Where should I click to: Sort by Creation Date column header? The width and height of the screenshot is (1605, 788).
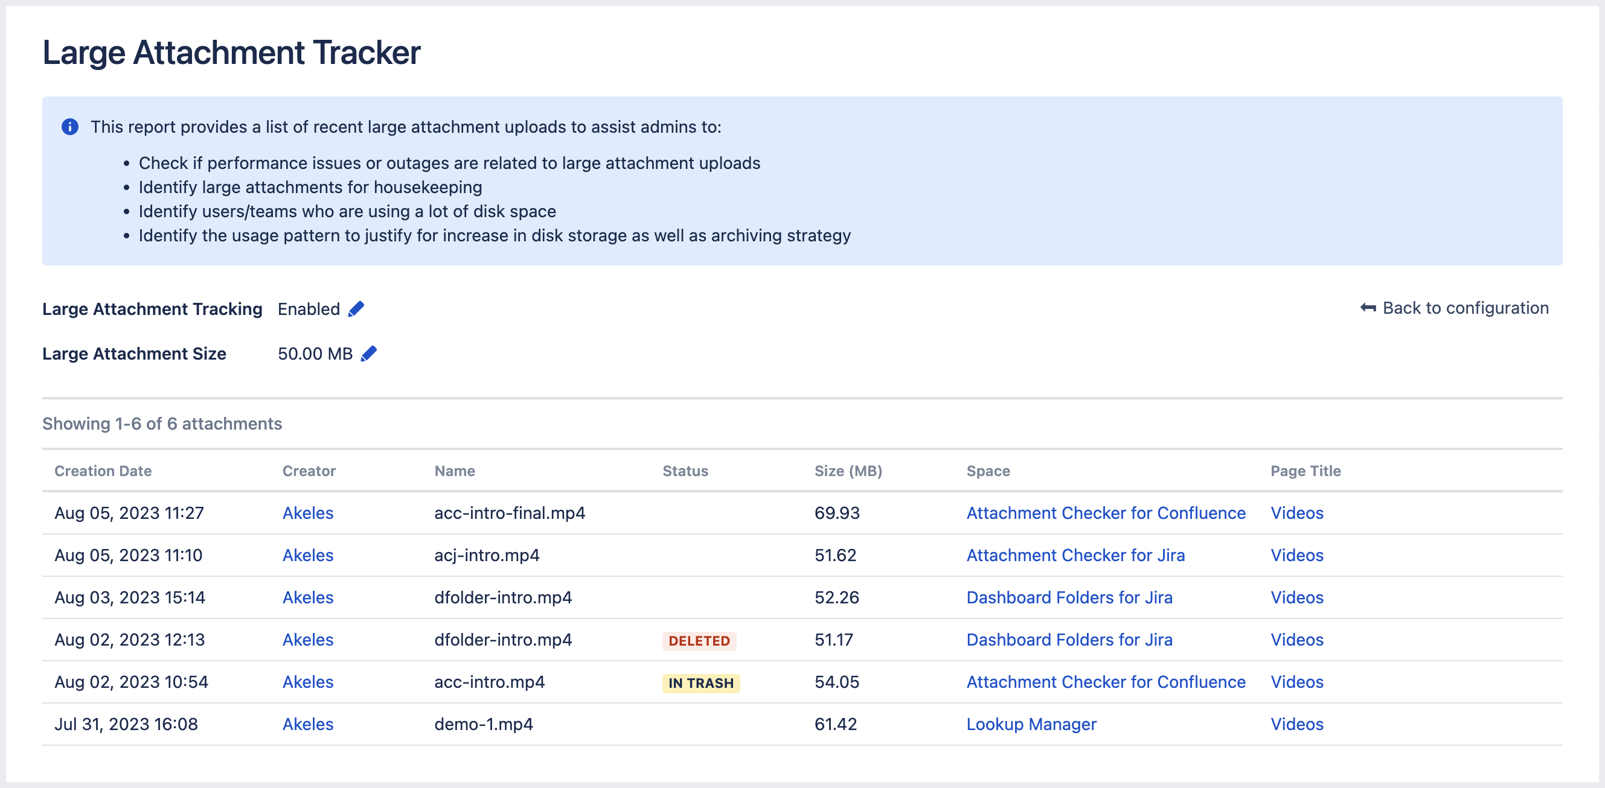[x=103, y=471]
